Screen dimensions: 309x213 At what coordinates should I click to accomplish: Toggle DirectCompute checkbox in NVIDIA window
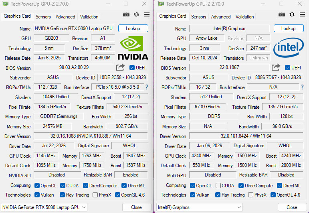[85, 186]
